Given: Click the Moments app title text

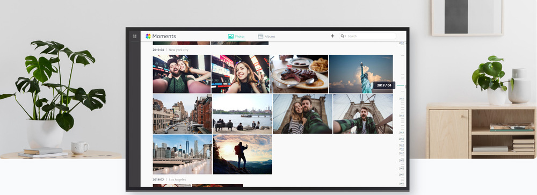Looking at the screenshot, I should (x=164, y=37).
